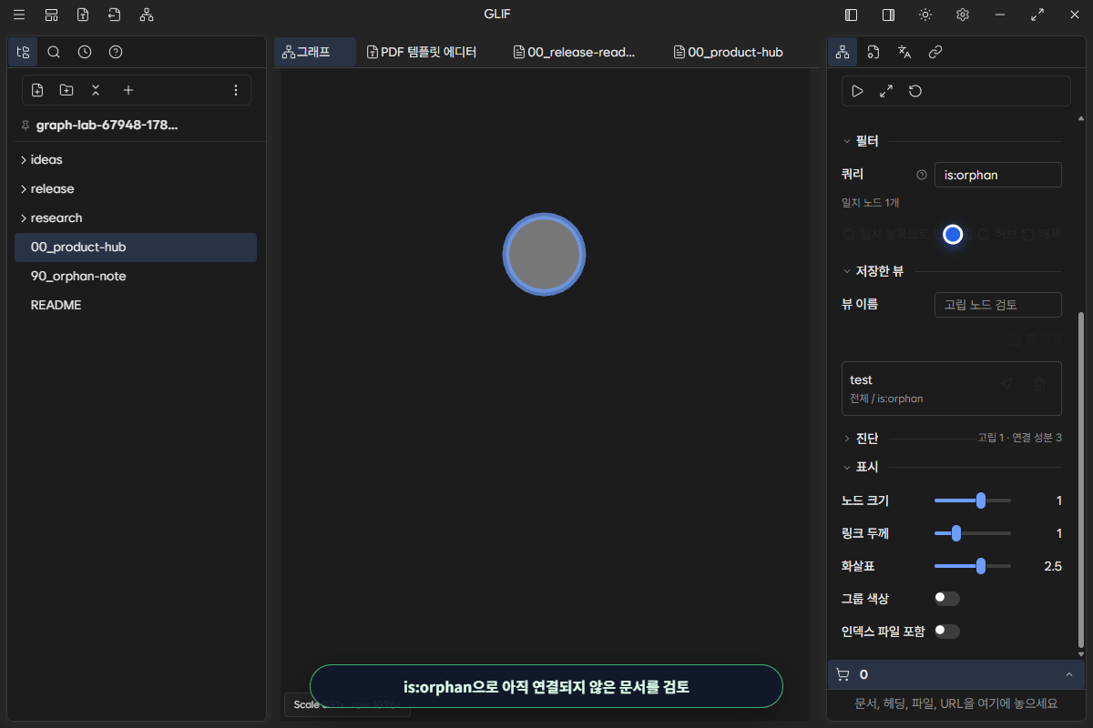1093x728 pixels.
Task: Fit graph to view with arrows icon
Action: pos(886,91)
